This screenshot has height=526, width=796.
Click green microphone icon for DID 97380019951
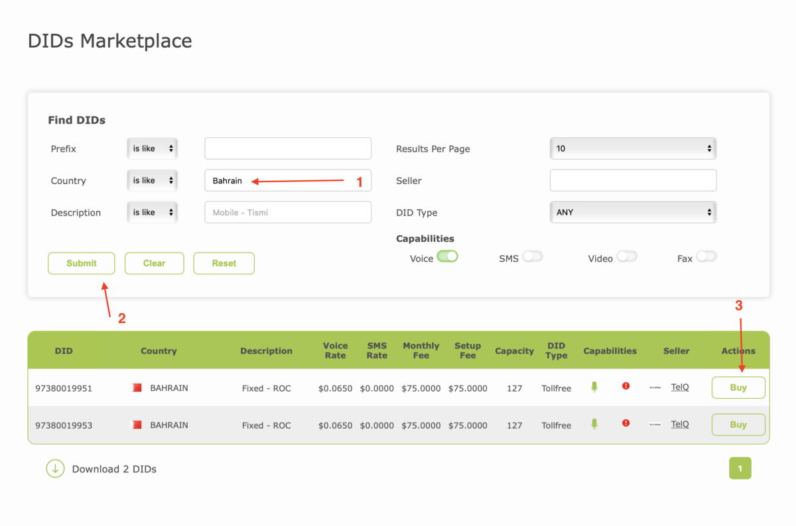click(x=594, y=387)
